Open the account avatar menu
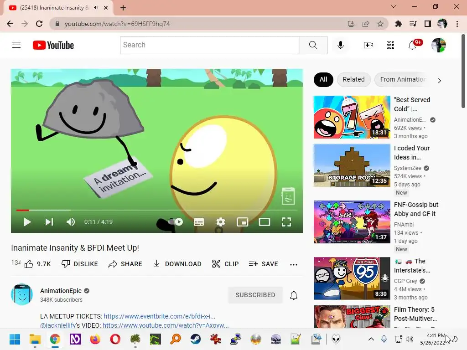Viewport: 467px width, 350px height. (x=438, y=45)
